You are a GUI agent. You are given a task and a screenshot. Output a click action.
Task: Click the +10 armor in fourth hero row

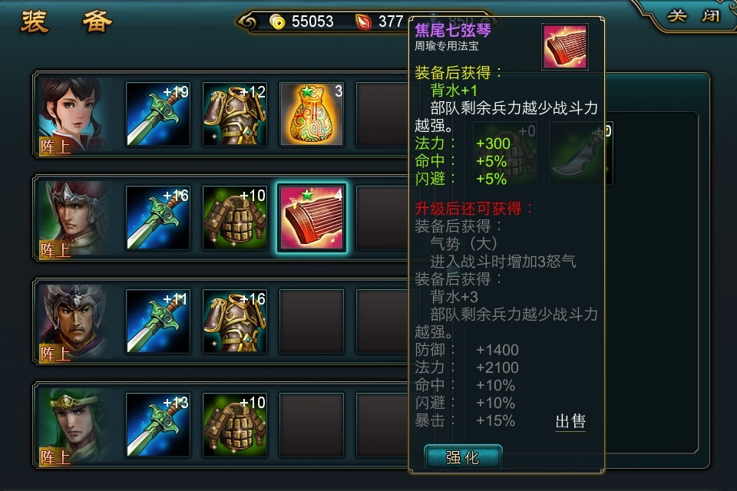[x=235, y=425]
